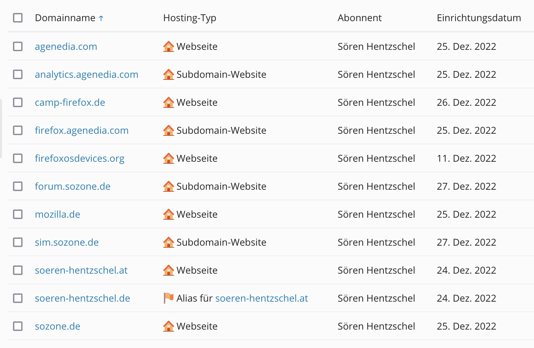The height and width of the screenshot is (348, 534).
Task: Tick the checkbox for soeren-hentzschel.at
Action: click(x=18, y=270)
